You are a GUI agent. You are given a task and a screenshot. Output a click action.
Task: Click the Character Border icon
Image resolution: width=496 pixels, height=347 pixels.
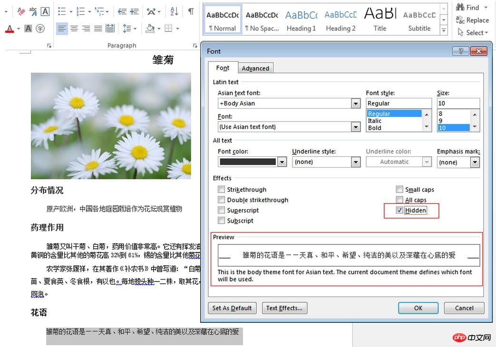pos(45,12)
